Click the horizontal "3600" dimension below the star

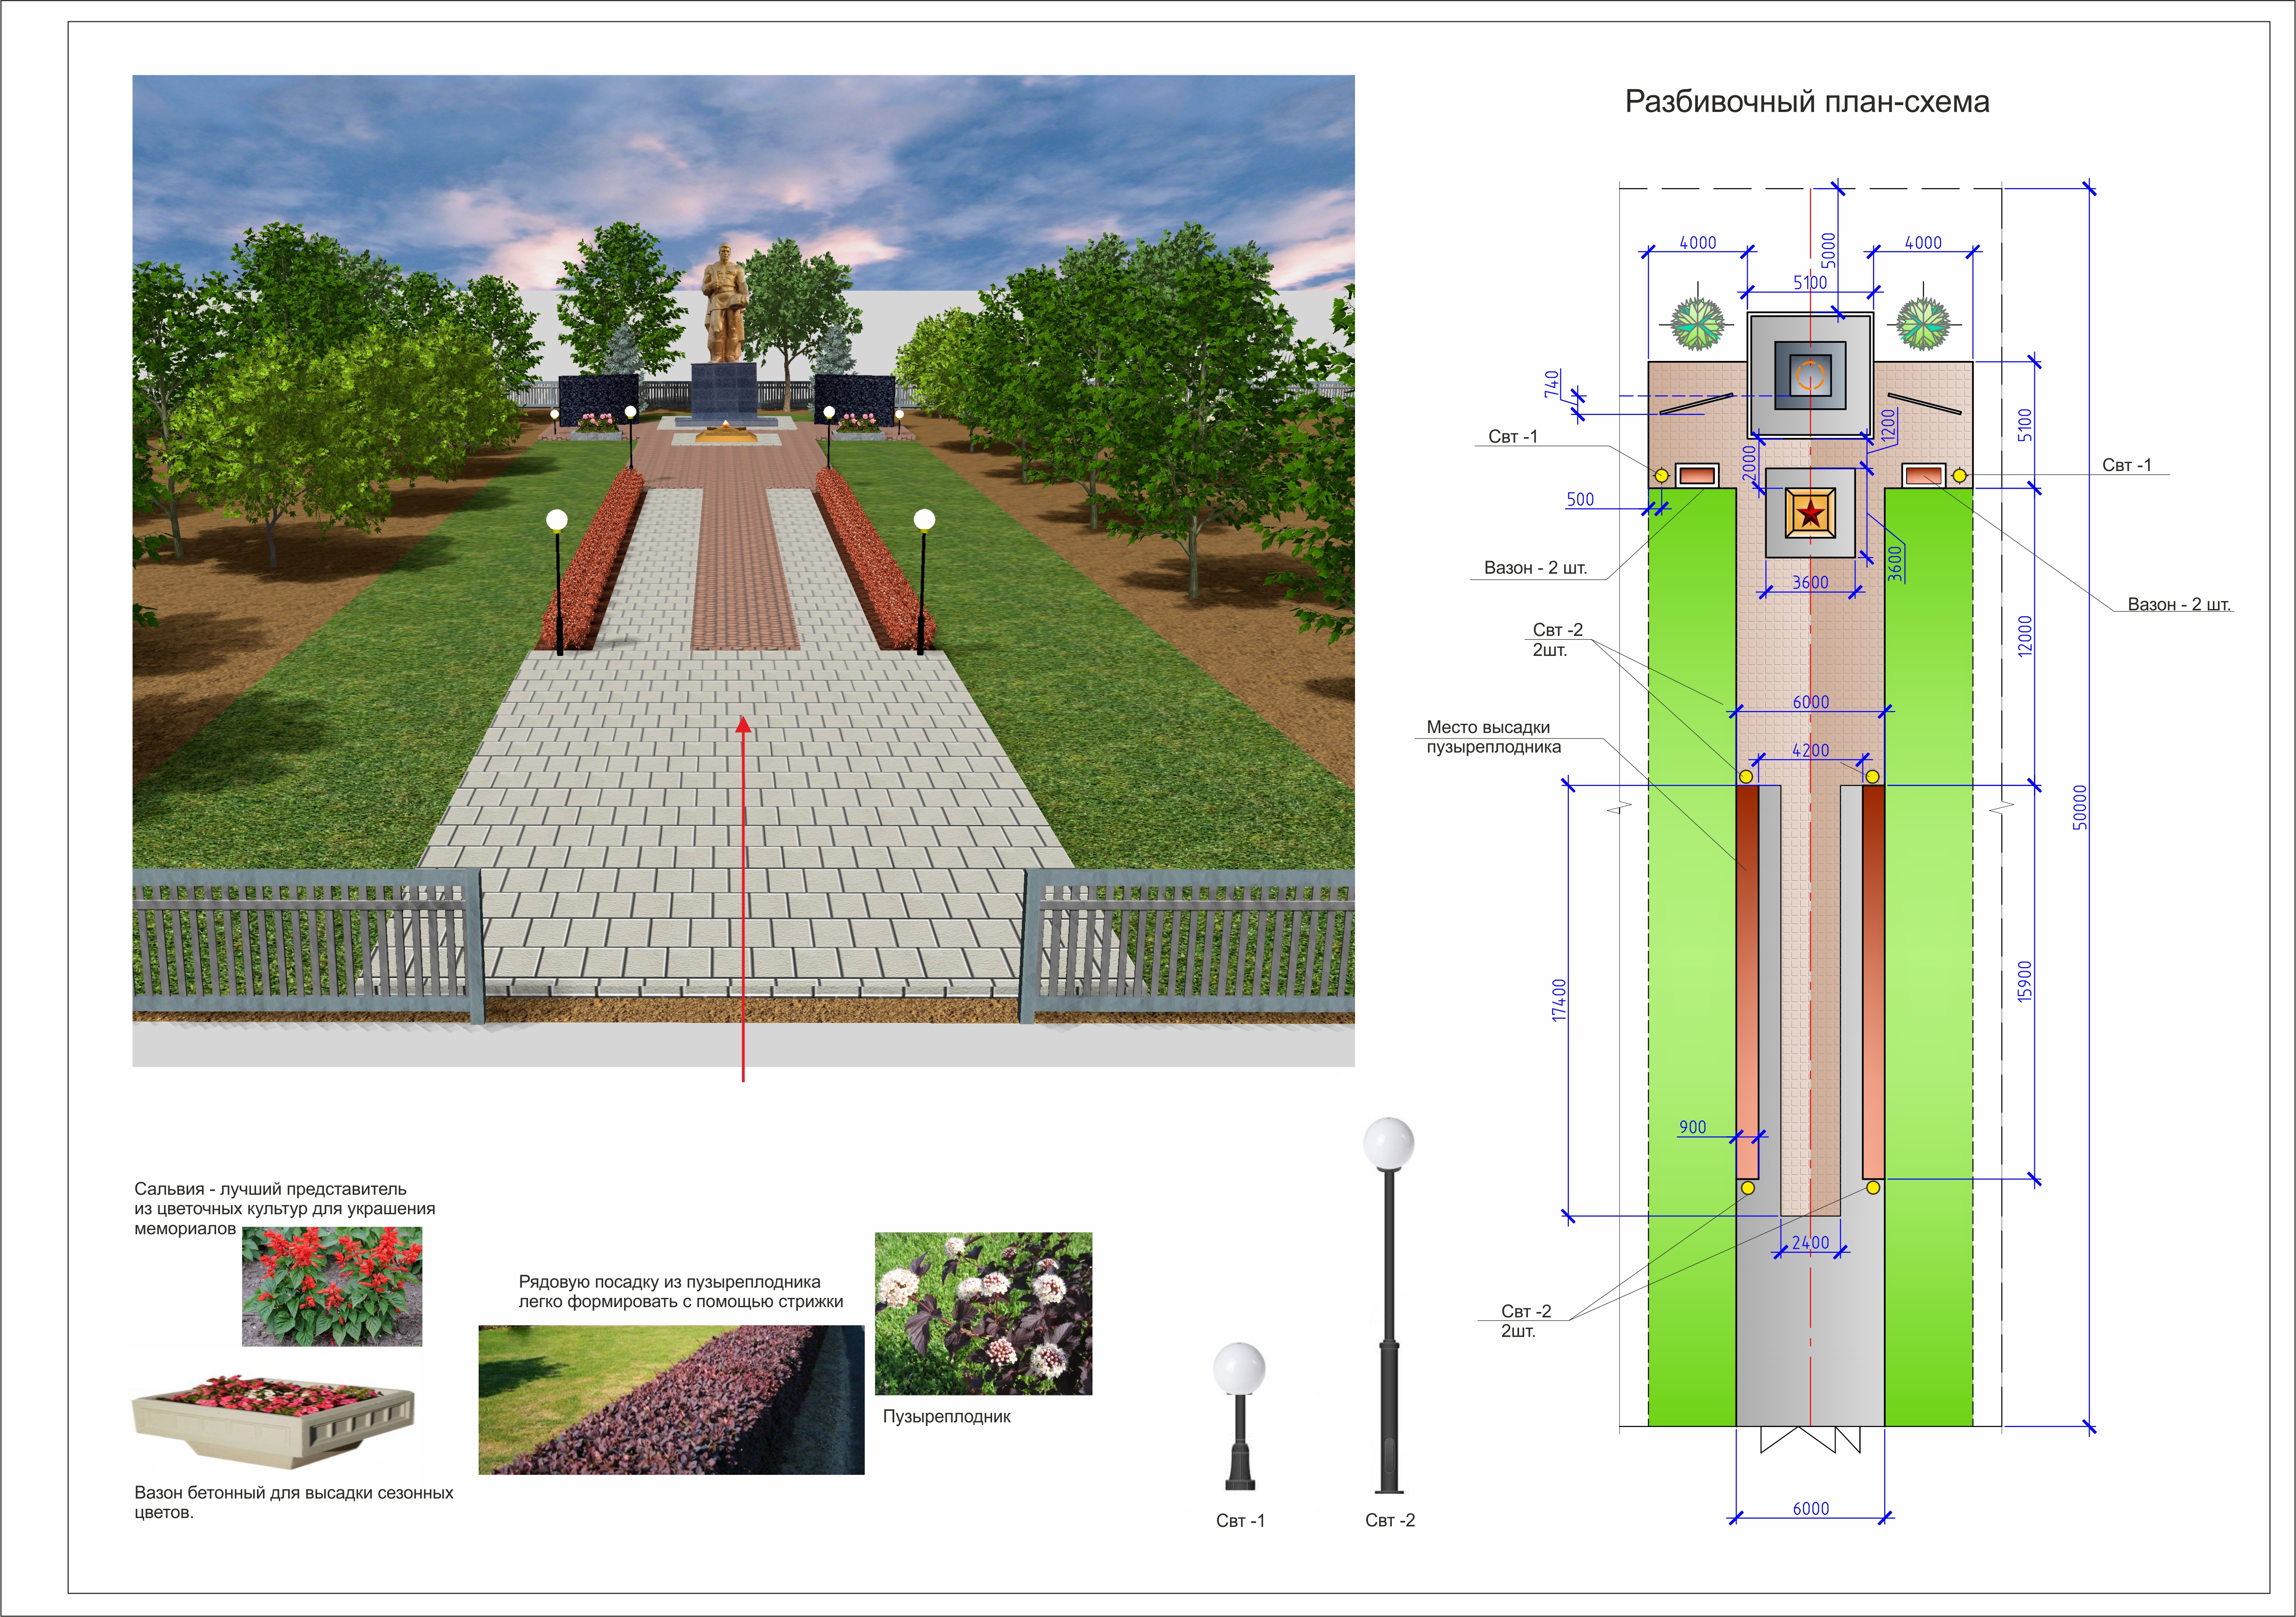[1810, 583]
